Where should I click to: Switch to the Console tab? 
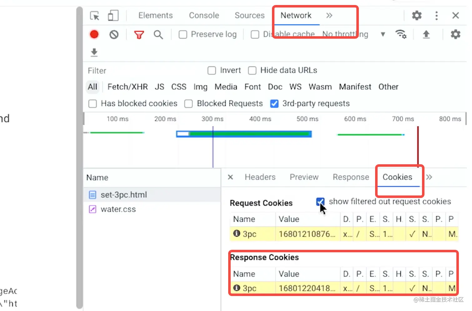204,15
